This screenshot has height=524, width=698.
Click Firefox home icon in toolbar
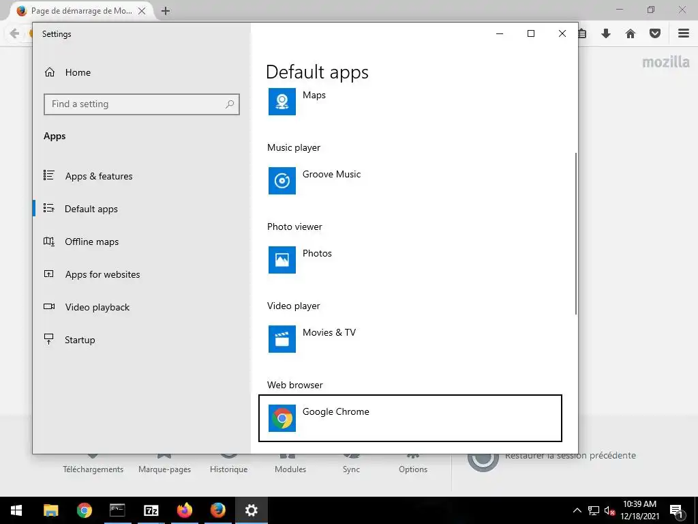(631, 33)
